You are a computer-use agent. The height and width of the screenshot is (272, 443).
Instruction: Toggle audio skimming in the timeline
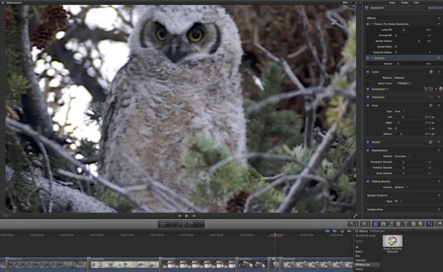tap(334, 231)
